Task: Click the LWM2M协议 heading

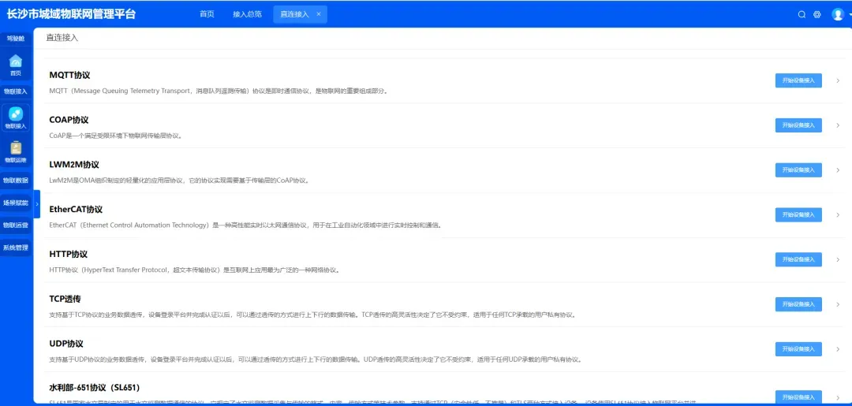Action: click(74, 165)
